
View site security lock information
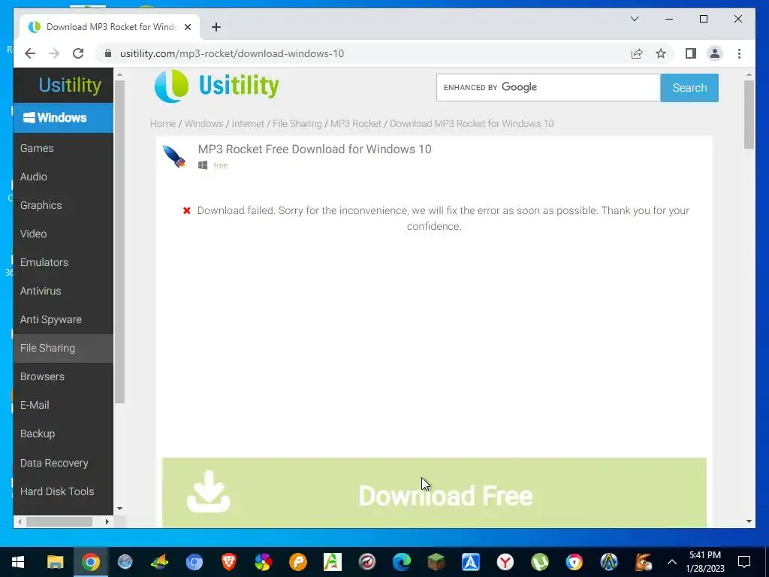pyautogui.click(x=108, y=53)
